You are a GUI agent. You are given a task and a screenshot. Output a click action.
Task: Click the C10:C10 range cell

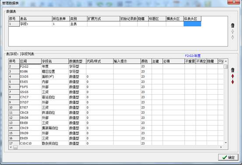(30, 143)
